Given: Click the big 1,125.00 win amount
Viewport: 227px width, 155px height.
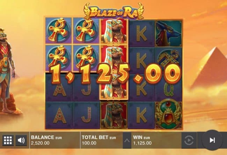Looking at the screenshot, I should [115, 74].
